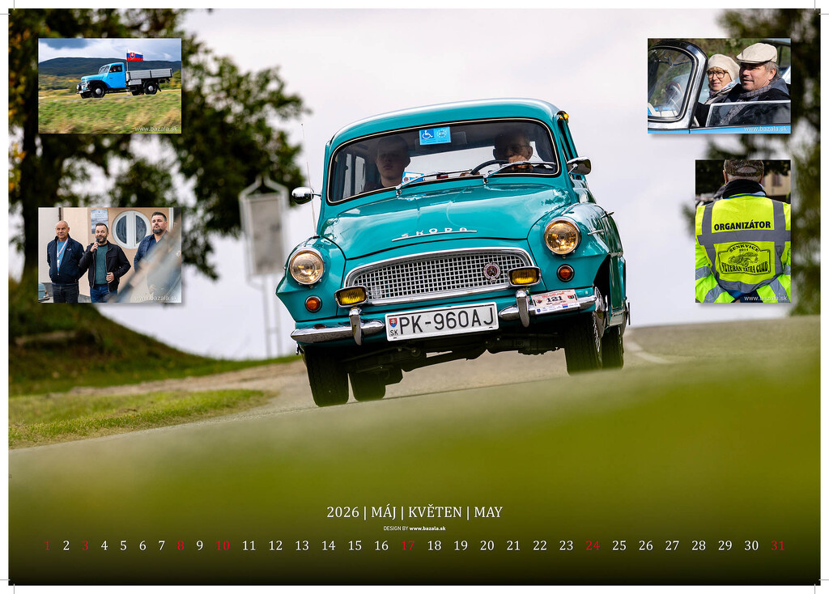Click the www.bazala.sk design credit link
829x594 pixels.
[x=427, y=528]
